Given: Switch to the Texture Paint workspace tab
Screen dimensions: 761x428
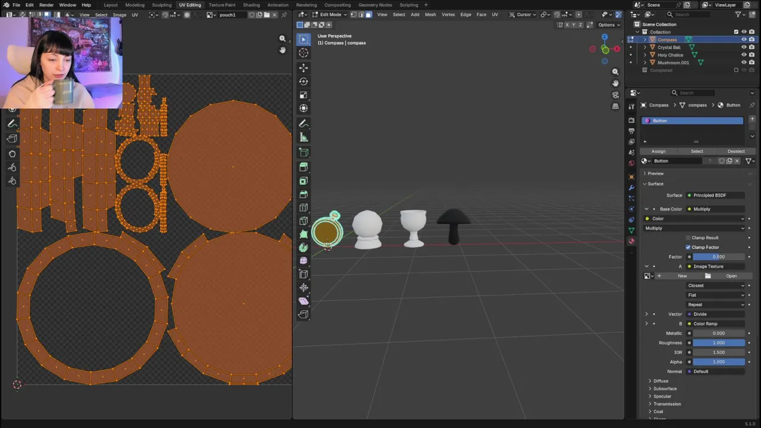Looking at the screenshot, I should (x=222, y=5).
